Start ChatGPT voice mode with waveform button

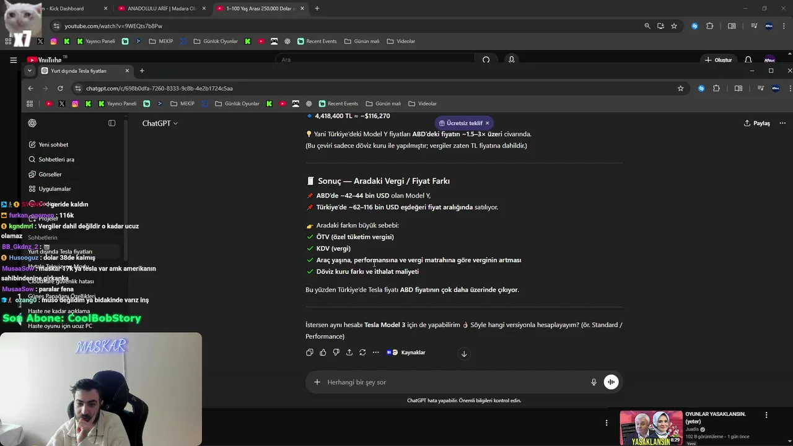pos(611,382)
